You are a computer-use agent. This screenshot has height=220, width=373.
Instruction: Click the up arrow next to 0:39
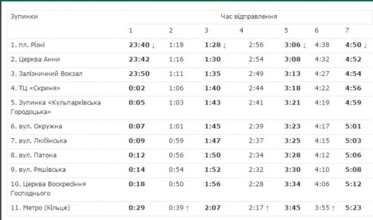[187, 208]
